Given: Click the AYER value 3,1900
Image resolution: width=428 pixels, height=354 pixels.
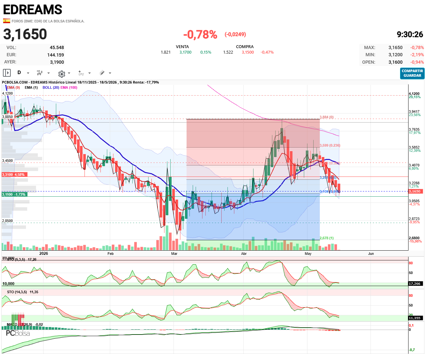Looking at the screenshot, I should (x=57, y=62).
